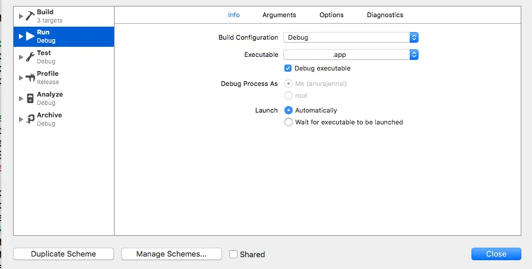532x269 pixels.
Task: Uncheck Debug executable checkbox
Action: [x=288, y=68]
